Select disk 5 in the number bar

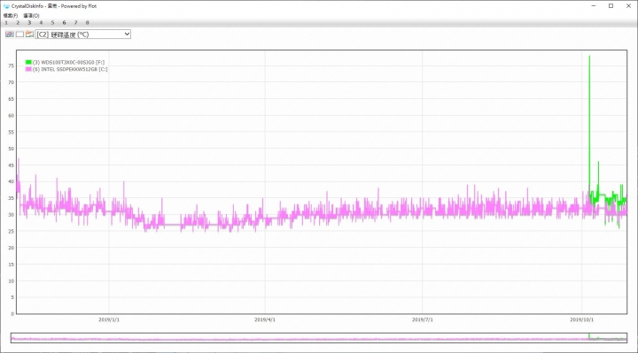pyautogui.click(x=52, y=23)
